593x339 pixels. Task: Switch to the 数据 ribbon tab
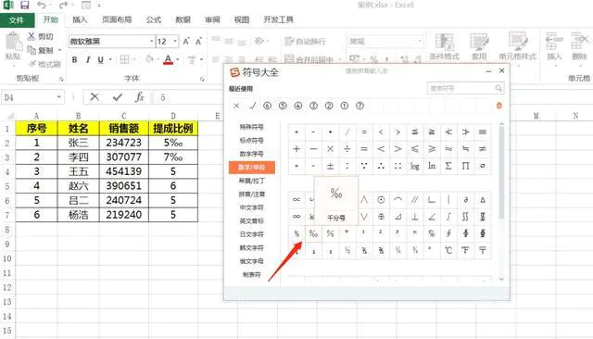click(x=183, y=19)
